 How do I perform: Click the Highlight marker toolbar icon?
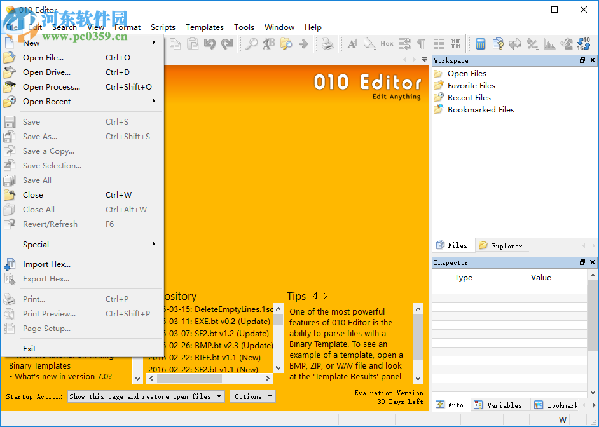(369, 44)
